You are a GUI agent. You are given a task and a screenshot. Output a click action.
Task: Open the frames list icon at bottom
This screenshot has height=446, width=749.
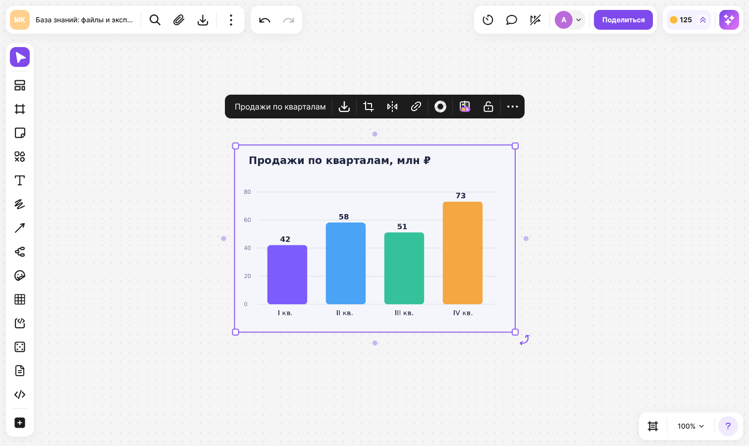(653, 426)
